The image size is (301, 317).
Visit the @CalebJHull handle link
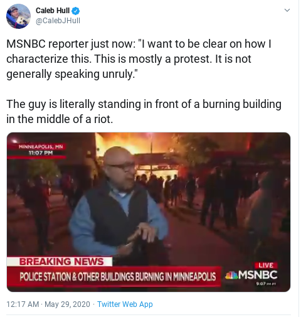pyautogui.click(x=58, y=21)
